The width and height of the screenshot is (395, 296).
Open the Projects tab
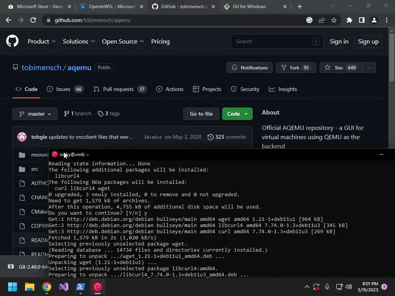207,89
